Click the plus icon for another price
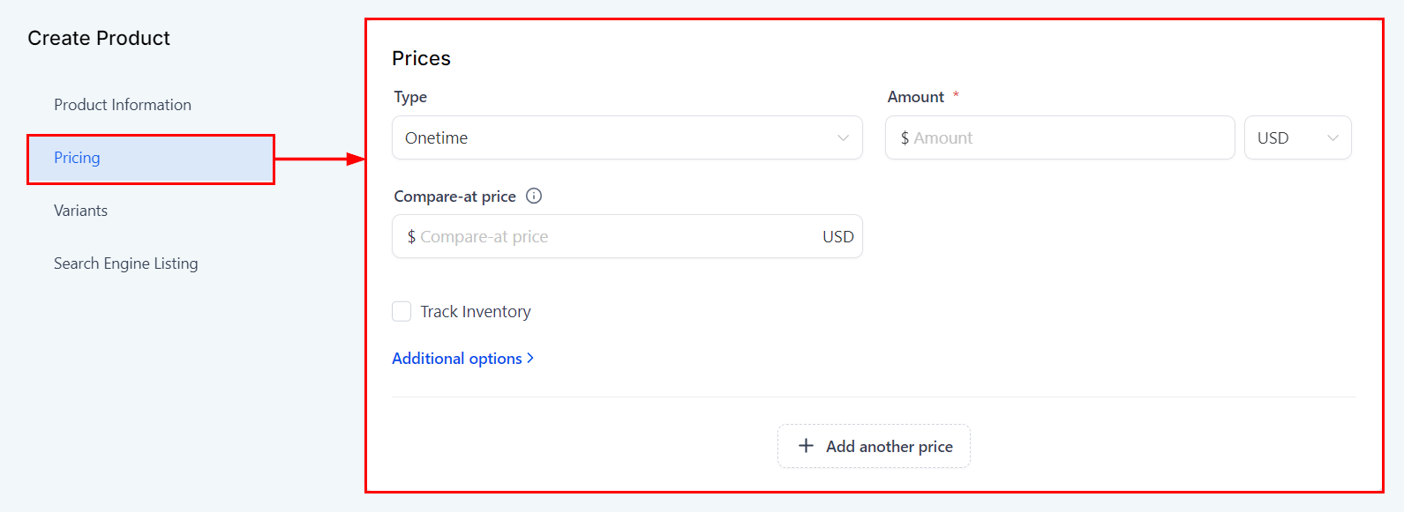 click(x=806, y=446)
